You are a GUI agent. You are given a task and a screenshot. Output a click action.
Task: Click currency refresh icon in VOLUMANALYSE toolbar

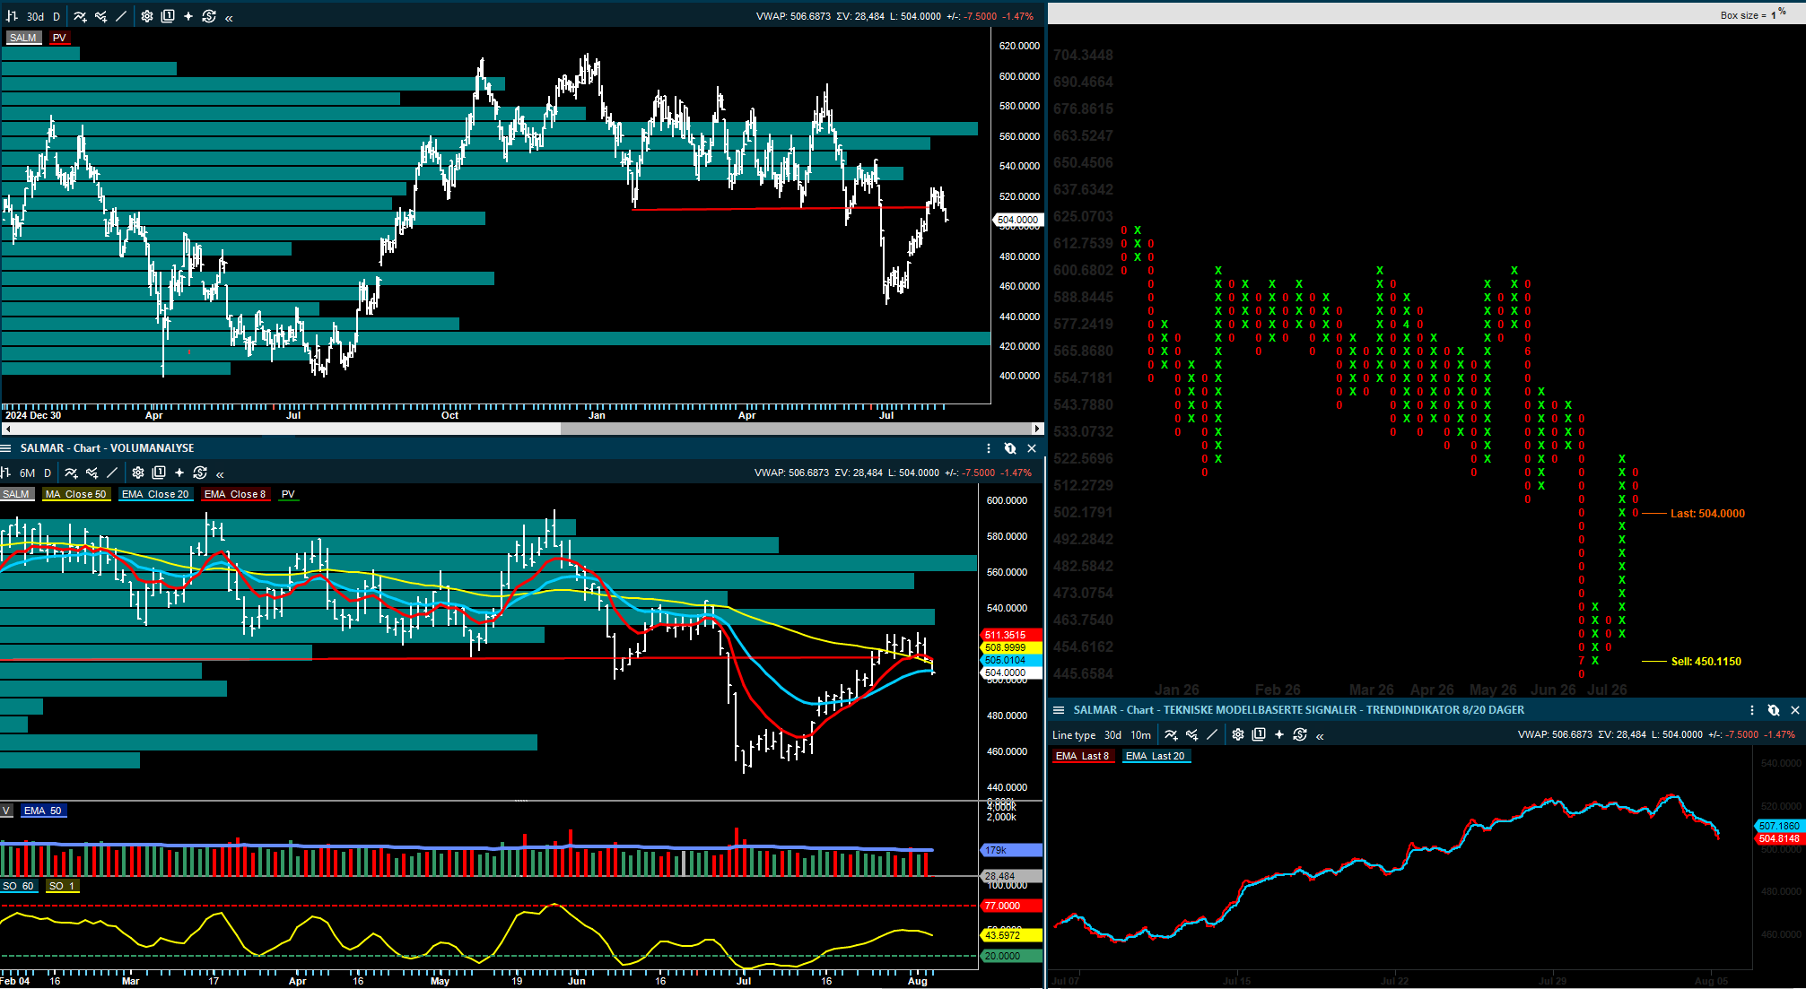point(200,473)
